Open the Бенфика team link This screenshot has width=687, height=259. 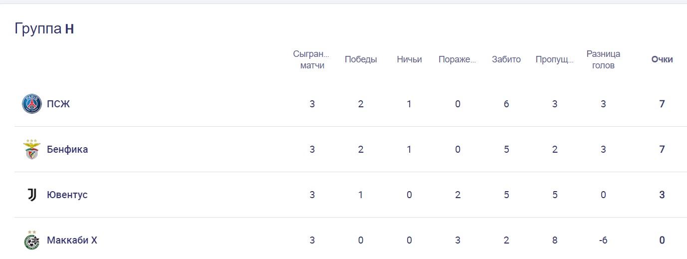pyautogui.click(x=67, y=149)
